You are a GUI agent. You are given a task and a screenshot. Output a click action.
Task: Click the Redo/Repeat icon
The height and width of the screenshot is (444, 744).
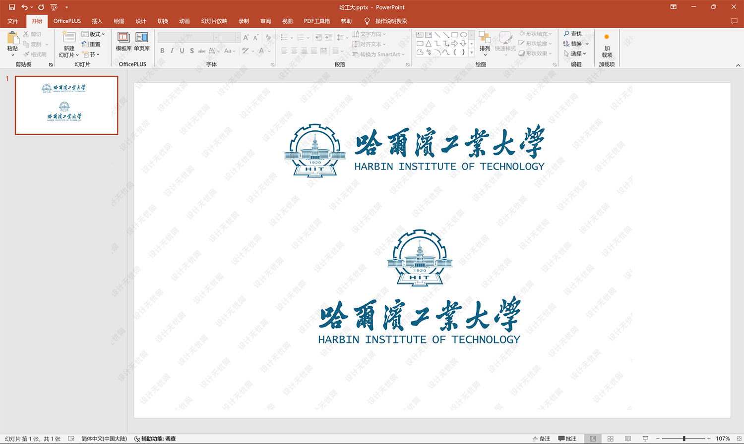pos(41,7)
